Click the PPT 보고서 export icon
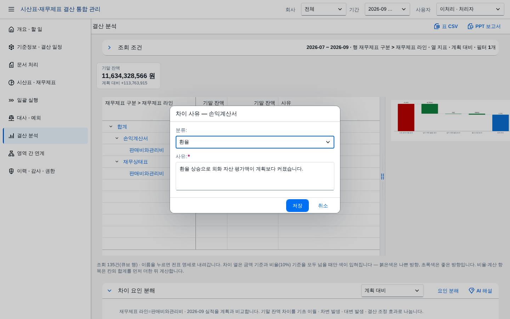 pos(470,26)
